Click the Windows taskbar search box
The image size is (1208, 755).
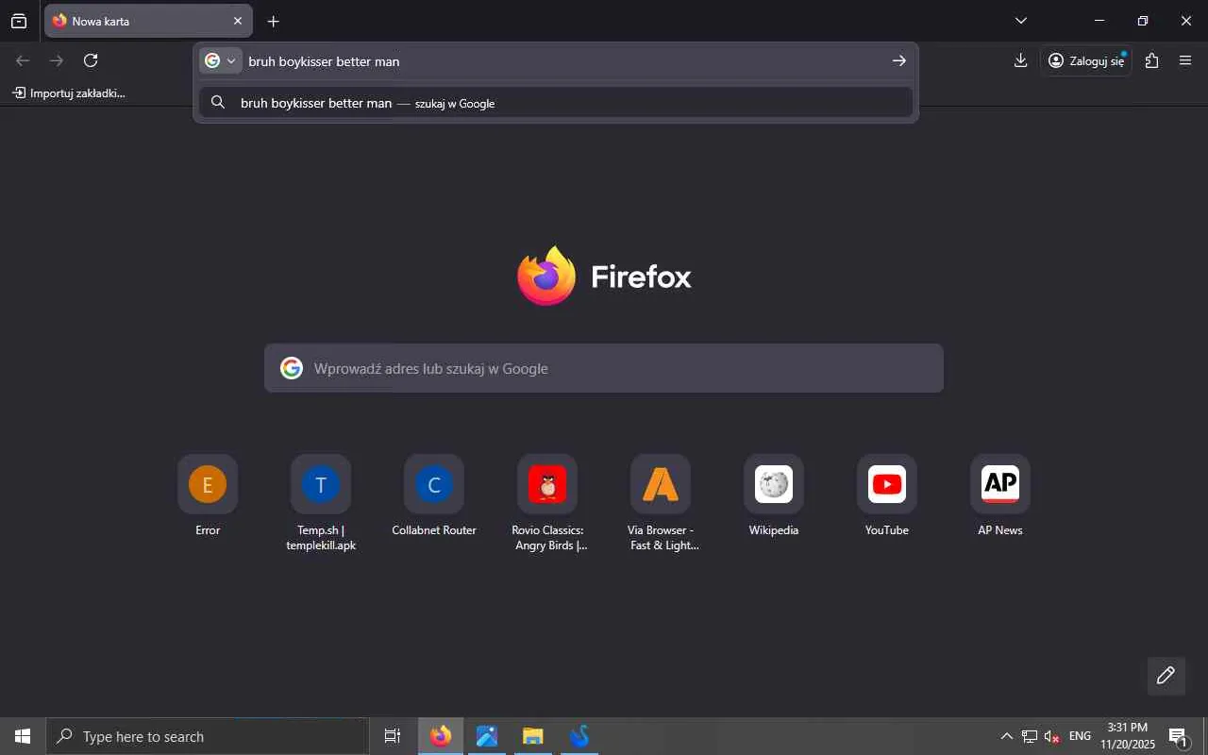(x=208, y=736)
